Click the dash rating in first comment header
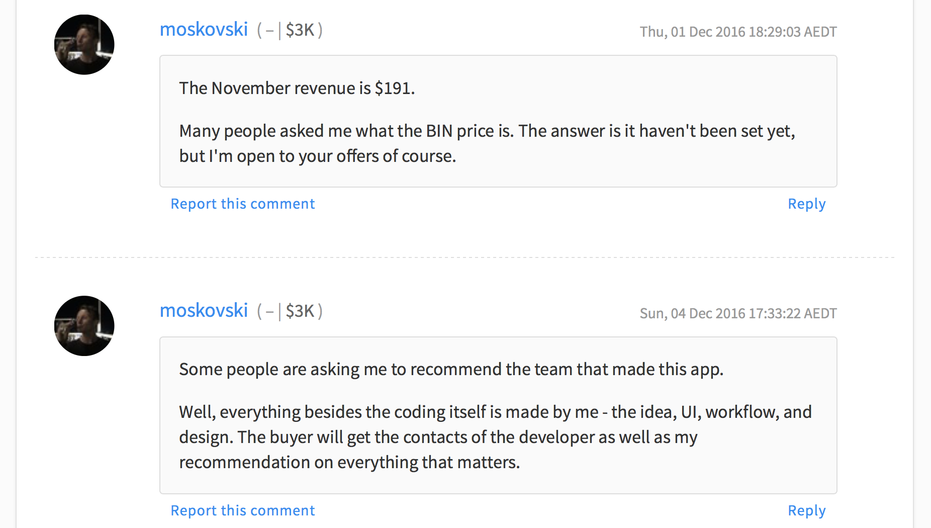 (269, 31)
